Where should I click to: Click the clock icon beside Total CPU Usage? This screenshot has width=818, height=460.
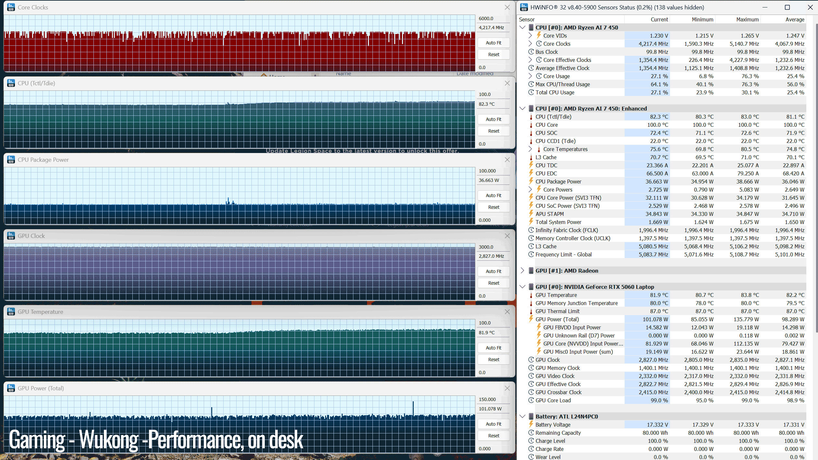pos(531,92)
